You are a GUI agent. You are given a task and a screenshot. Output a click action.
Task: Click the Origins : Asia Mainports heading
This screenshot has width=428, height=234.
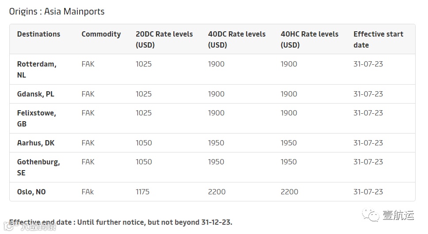pos(57,11)
